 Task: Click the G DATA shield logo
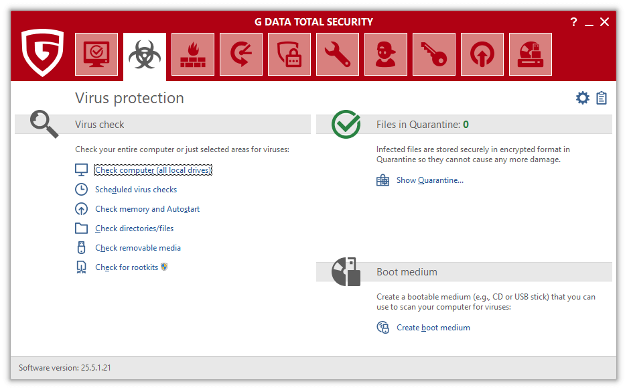tap(42, 52)
